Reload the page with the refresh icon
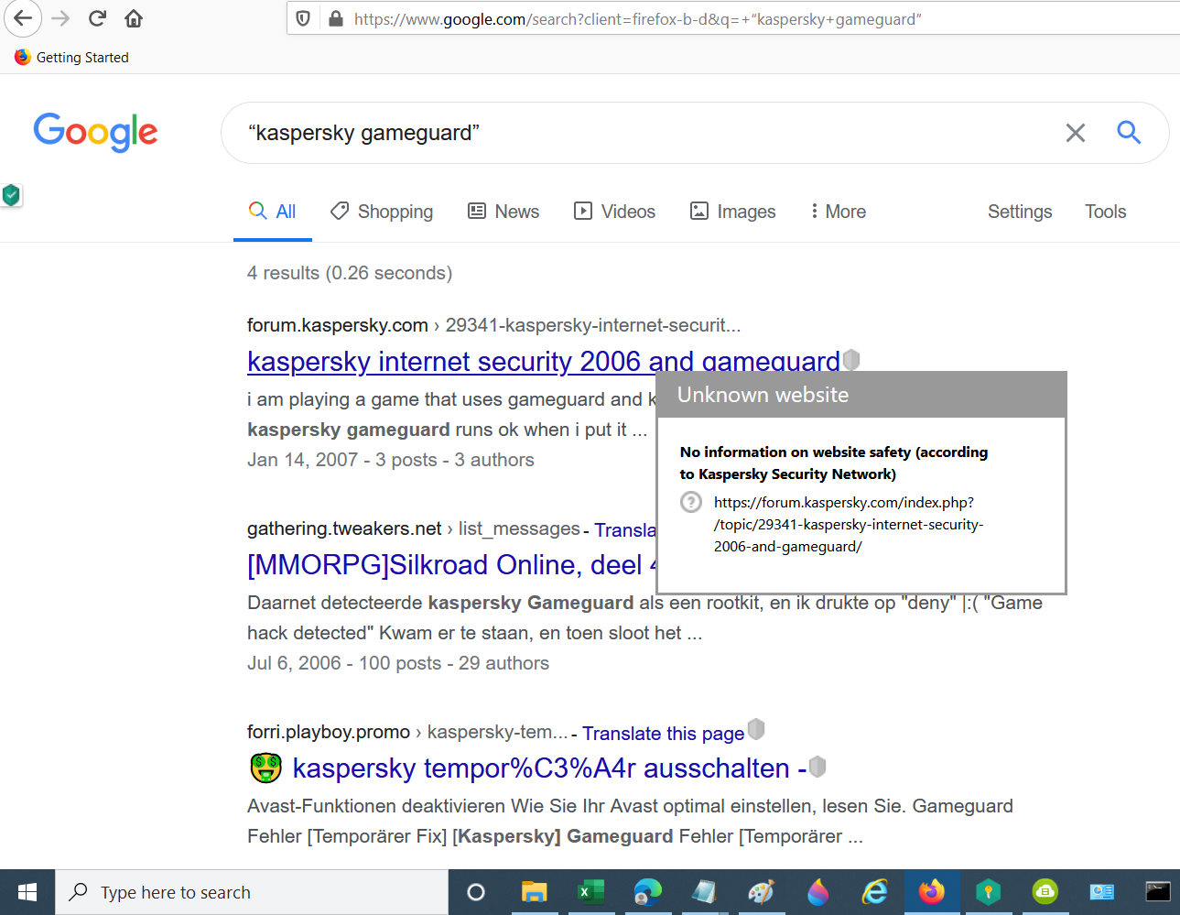1180x915 pixels. [97, 18]
